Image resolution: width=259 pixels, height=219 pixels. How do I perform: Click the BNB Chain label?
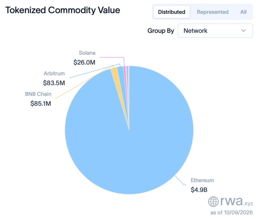click(38, 94)
